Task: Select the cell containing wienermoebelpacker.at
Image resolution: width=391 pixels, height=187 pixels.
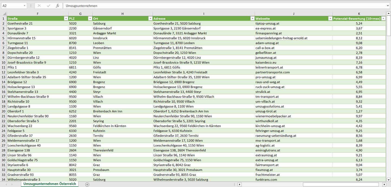Action: (293, 116)
